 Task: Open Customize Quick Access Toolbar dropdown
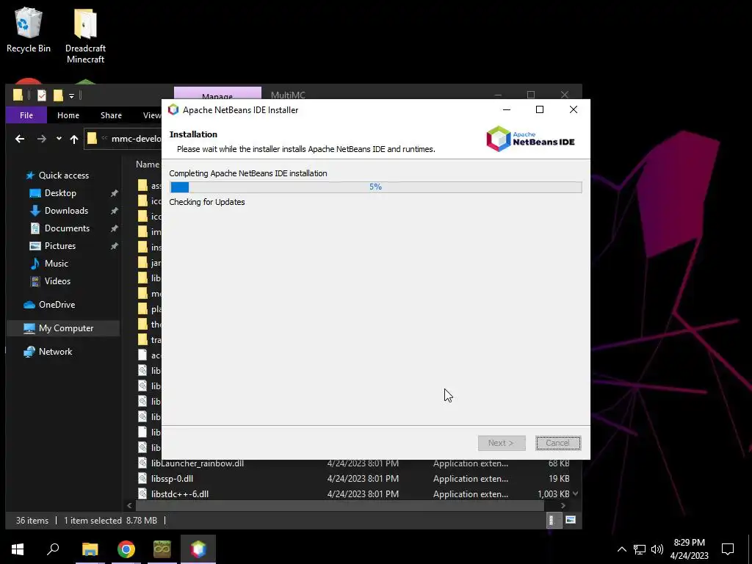coord(71,96)
